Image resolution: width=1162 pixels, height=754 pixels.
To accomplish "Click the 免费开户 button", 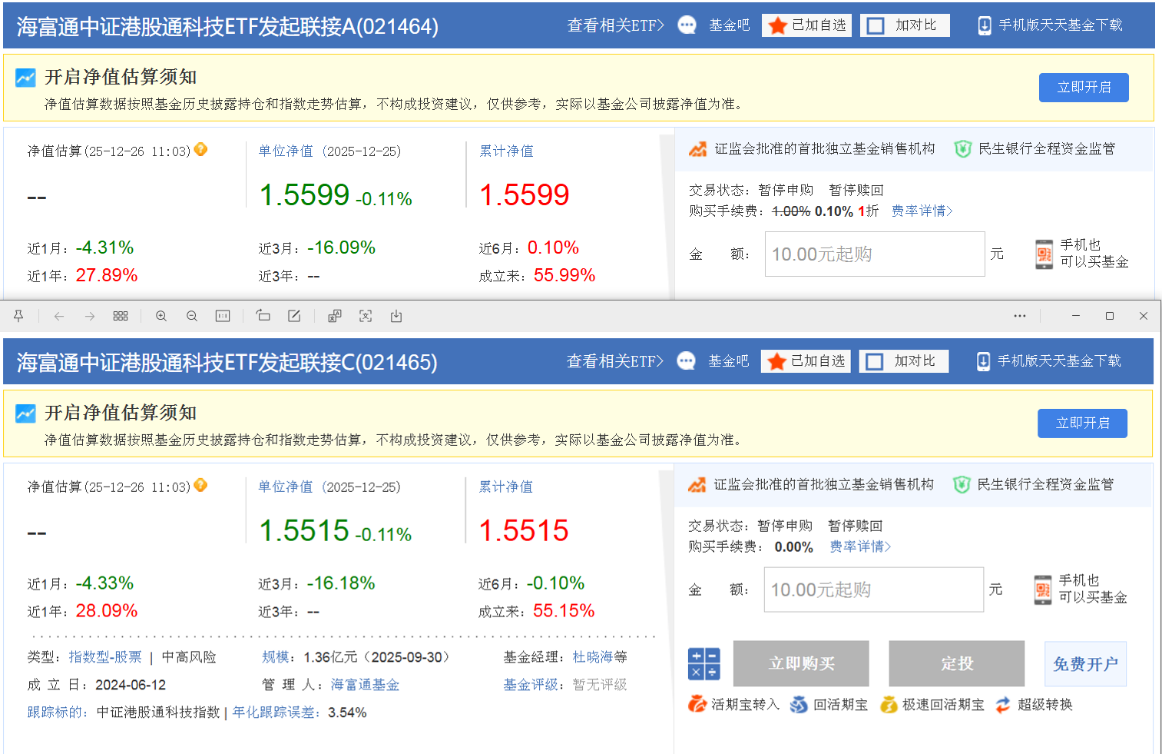I will click(1085, 663).
